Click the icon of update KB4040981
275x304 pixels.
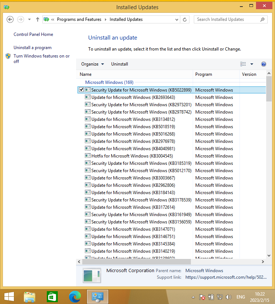click(x=88, y=148)
